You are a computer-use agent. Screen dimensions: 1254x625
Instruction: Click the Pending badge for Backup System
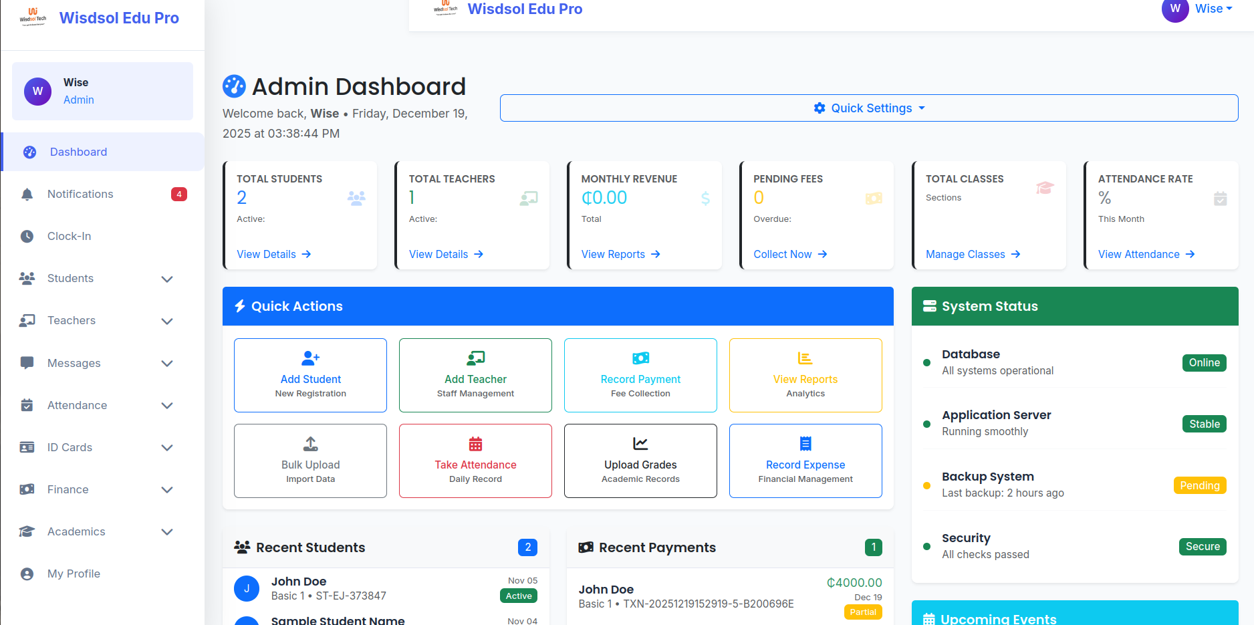coord(1199,485)
